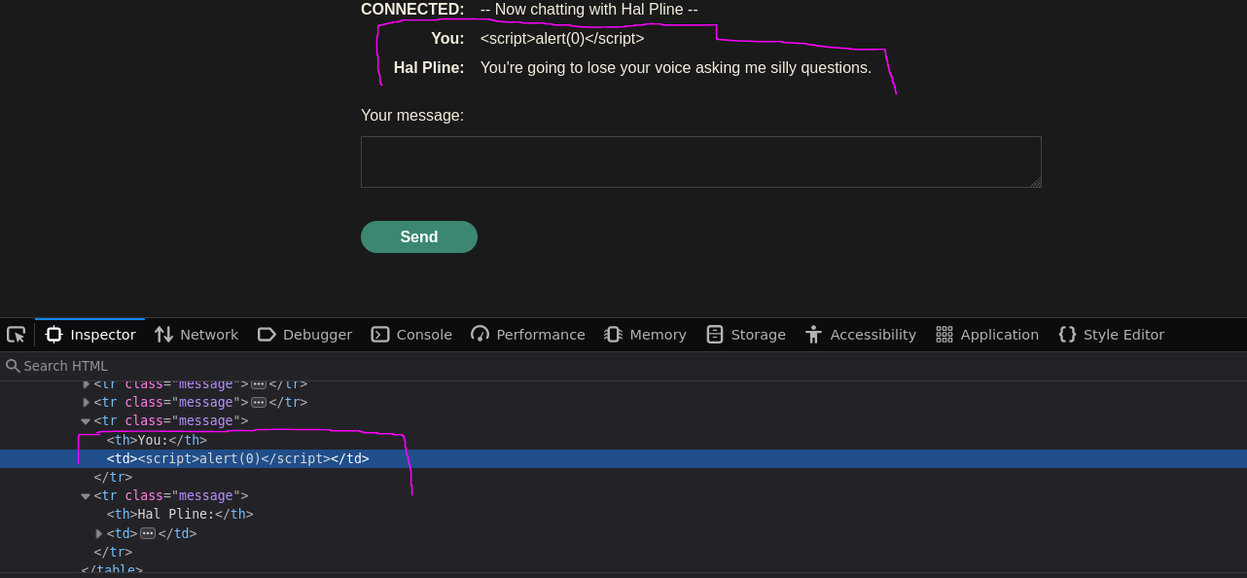Viewport: 1247px width, 578px height.
Task: Click the chat text <script>alert(0)</script>
Action: click(562, 39)
